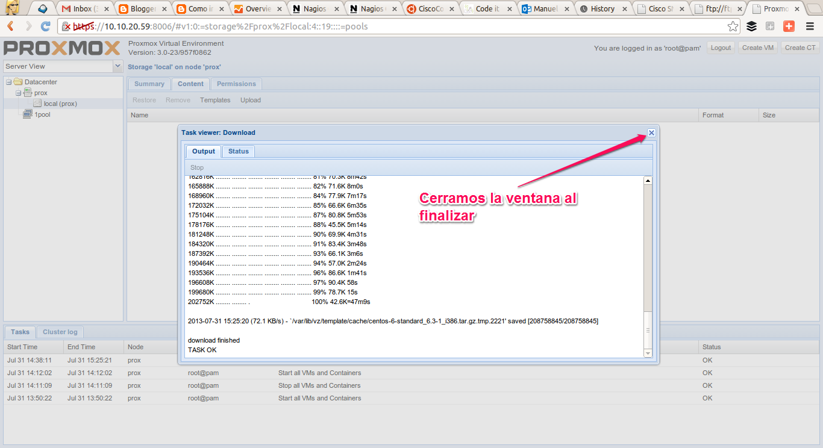Viewport: 823px width, 448px height.
Task: Click the prox node icon in the tree
Action: (x=27, y=92)
